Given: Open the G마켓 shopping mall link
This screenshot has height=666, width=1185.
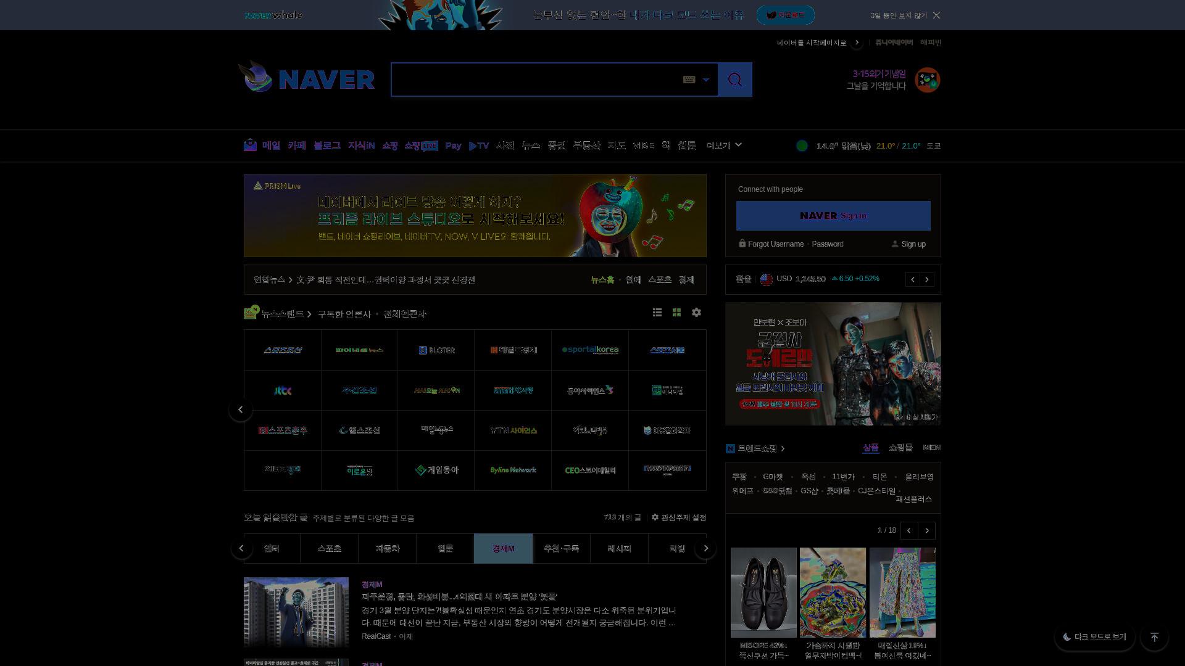Looking at the screenshot, I should pos(773,477).
